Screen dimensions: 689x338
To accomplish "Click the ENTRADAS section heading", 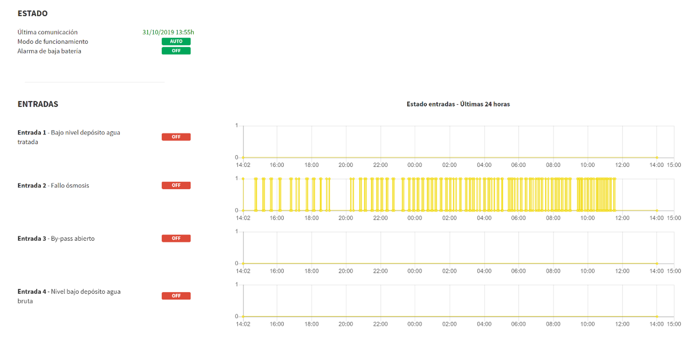I will [38, 104].
